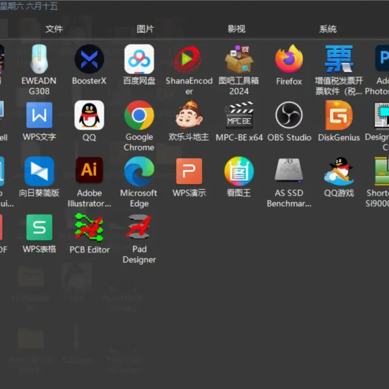This screenshot has height=389, width=389.
Task: Launch OBS Studio
Action: [289, 115]
